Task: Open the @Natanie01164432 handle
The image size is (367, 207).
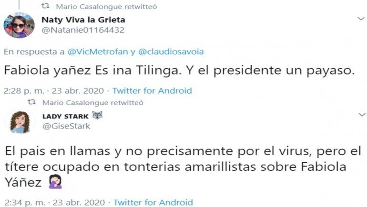Action: 83,30
